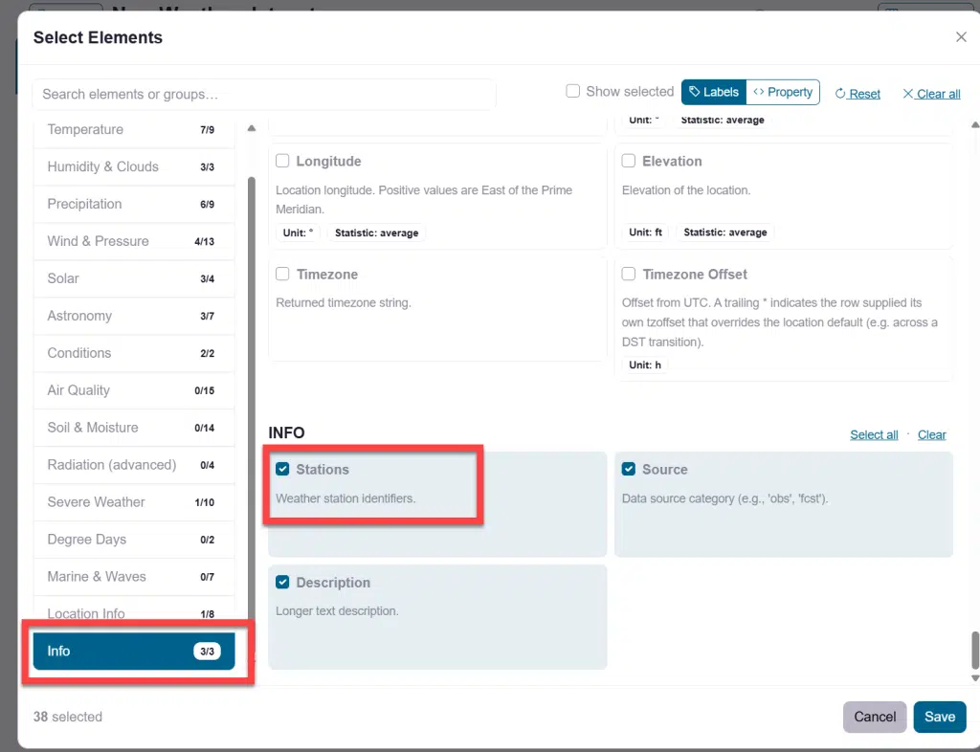
Task: Open the Marine & Waves group
Action: pyautogui.click(x=134, y=577)
